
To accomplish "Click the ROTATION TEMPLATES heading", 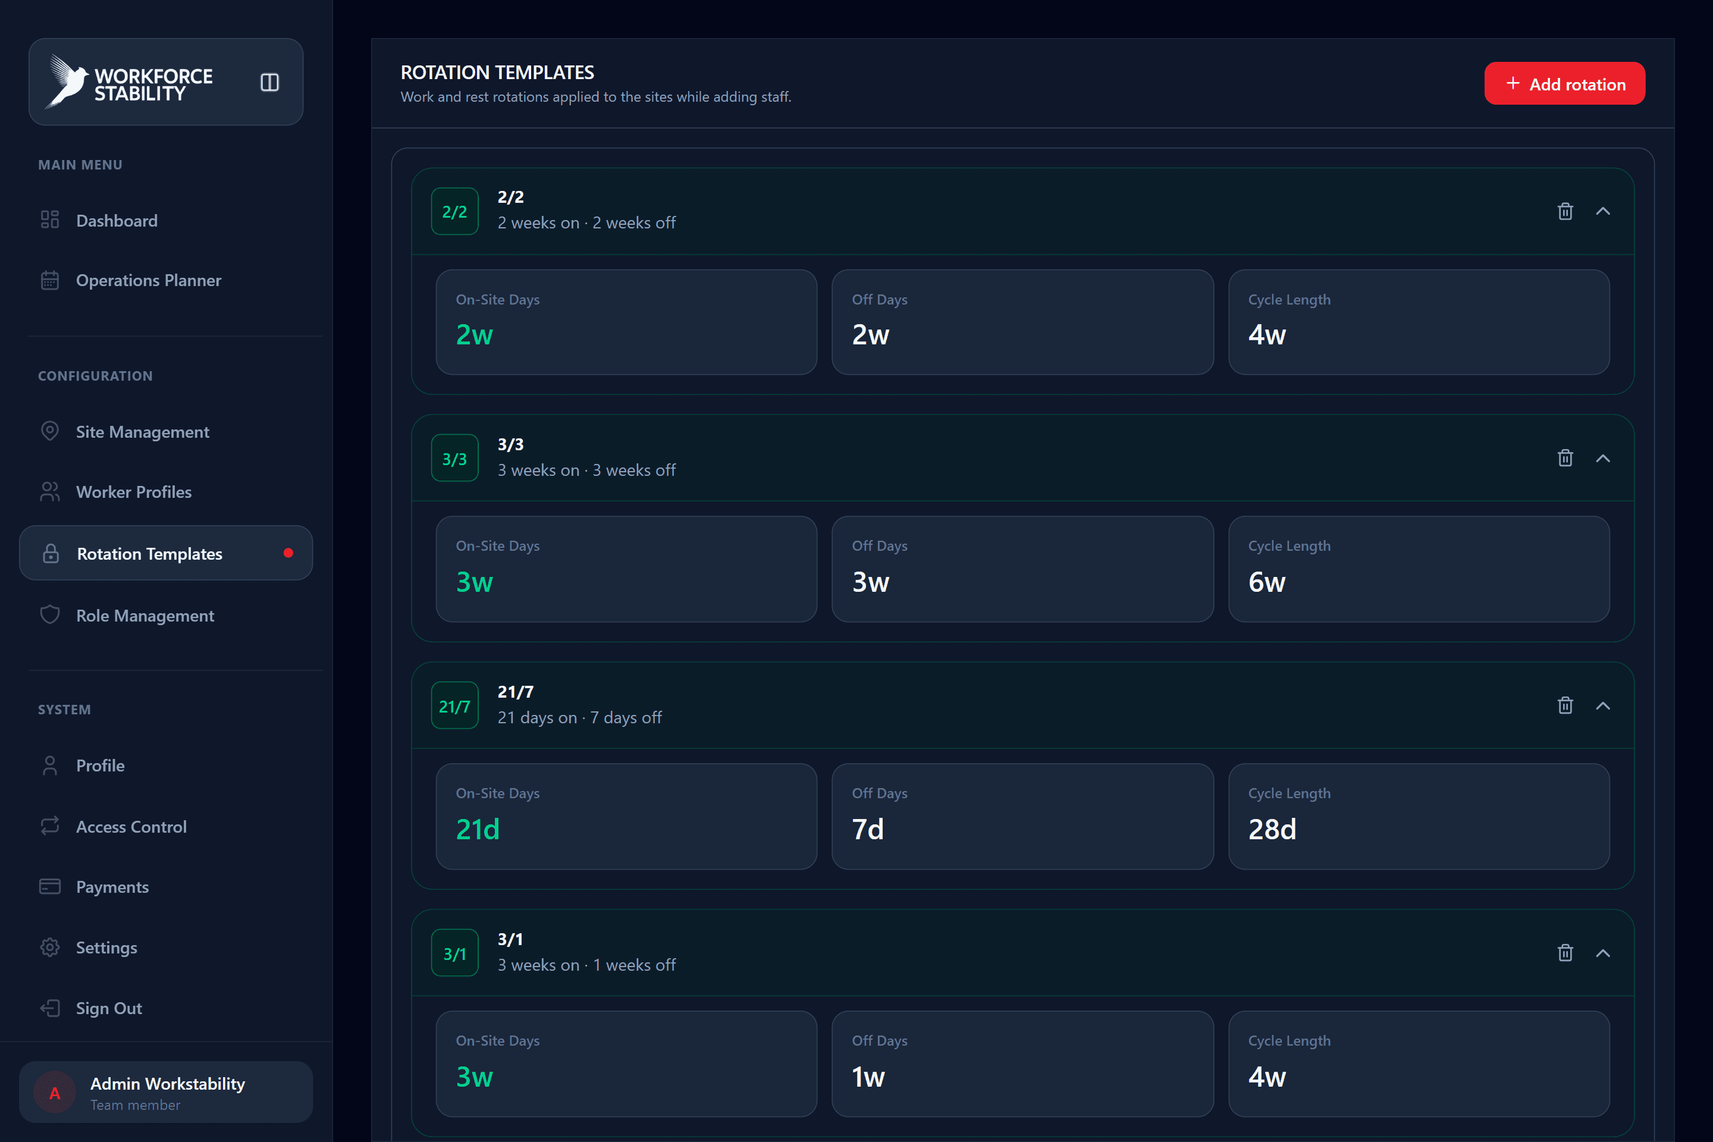I will [x=497, y=72].
